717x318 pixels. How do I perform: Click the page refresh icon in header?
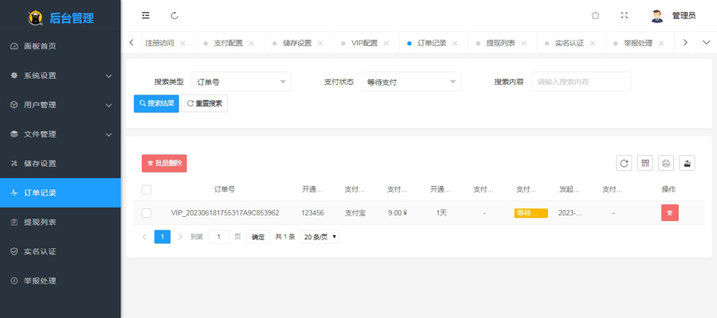click(174, 16)
